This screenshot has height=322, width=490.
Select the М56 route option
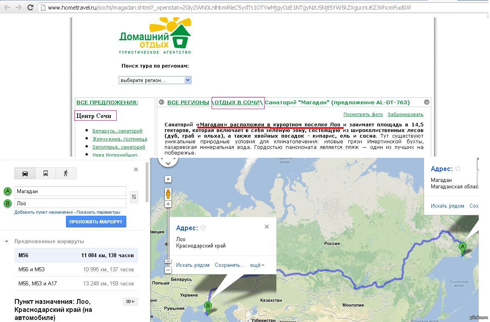[x=76, y=255]
